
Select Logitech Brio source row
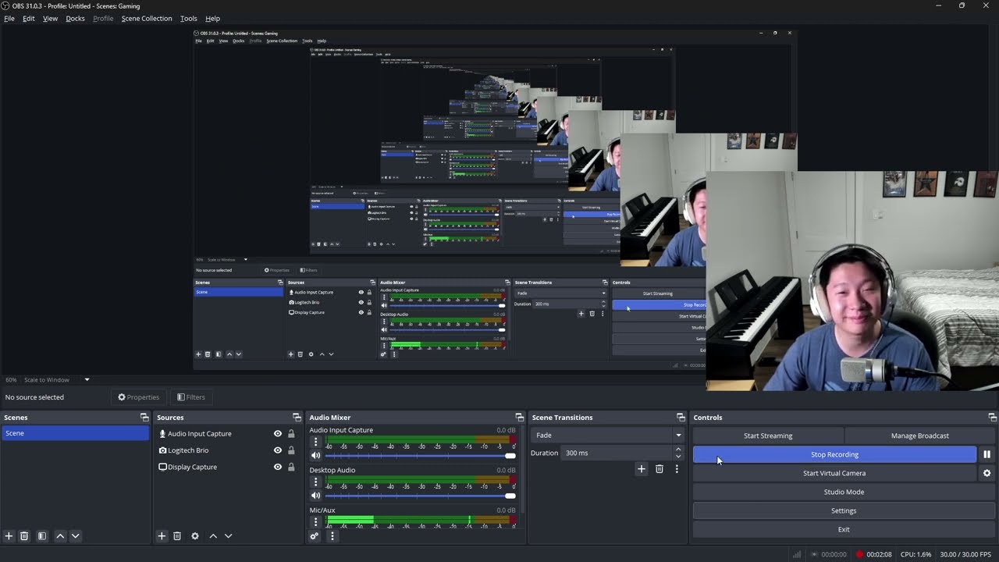(x=228, y=450)
